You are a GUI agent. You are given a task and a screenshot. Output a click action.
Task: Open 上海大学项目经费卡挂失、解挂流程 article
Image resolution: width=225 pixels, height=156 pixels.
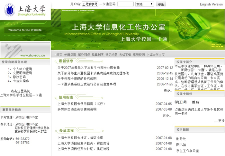83,143
